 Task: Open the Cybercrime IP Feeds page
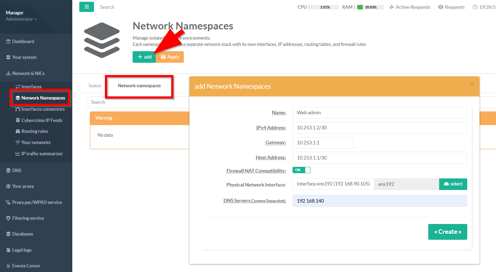[x=41, y=120]
